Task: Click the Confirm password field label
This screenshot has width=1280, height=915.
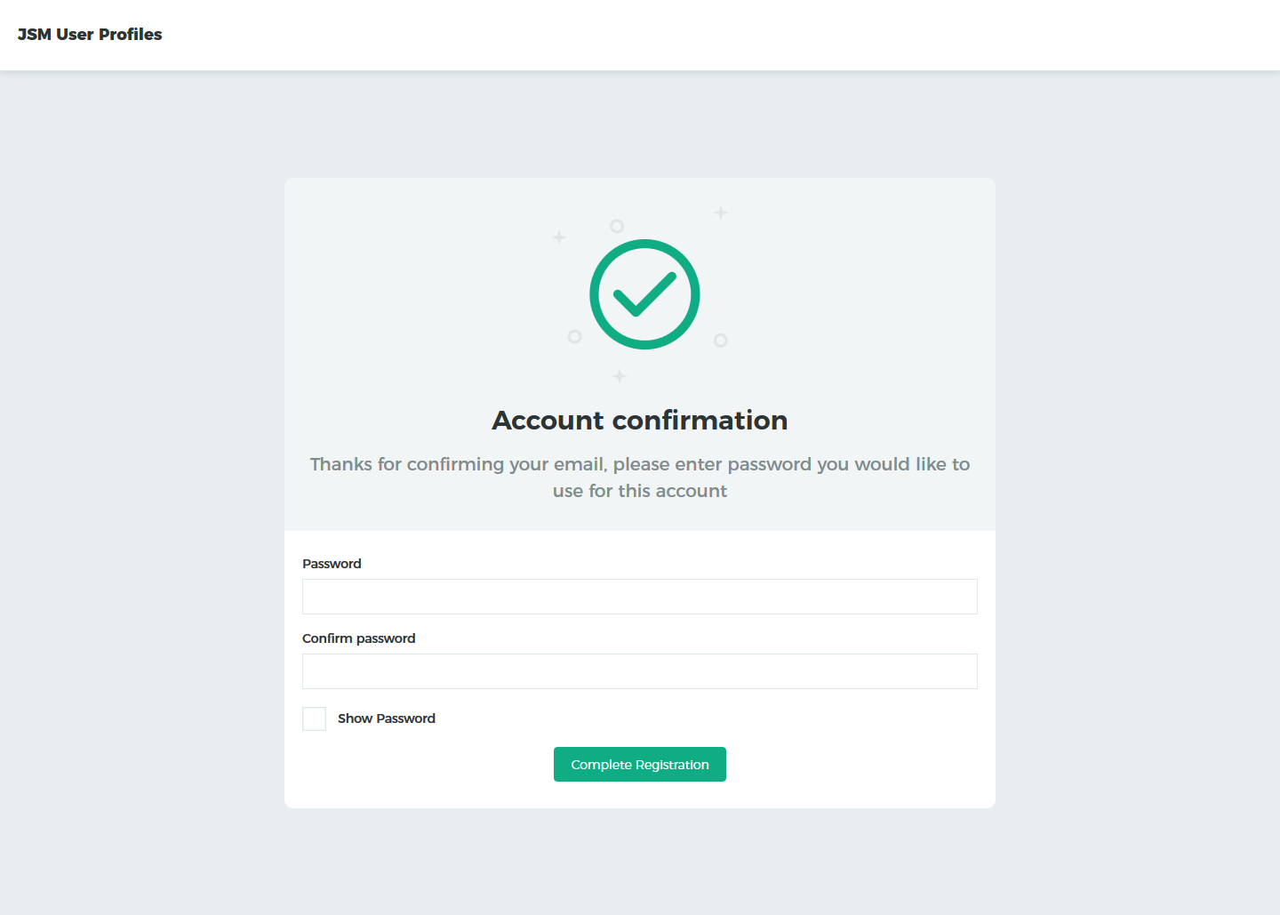Action: 359,638
